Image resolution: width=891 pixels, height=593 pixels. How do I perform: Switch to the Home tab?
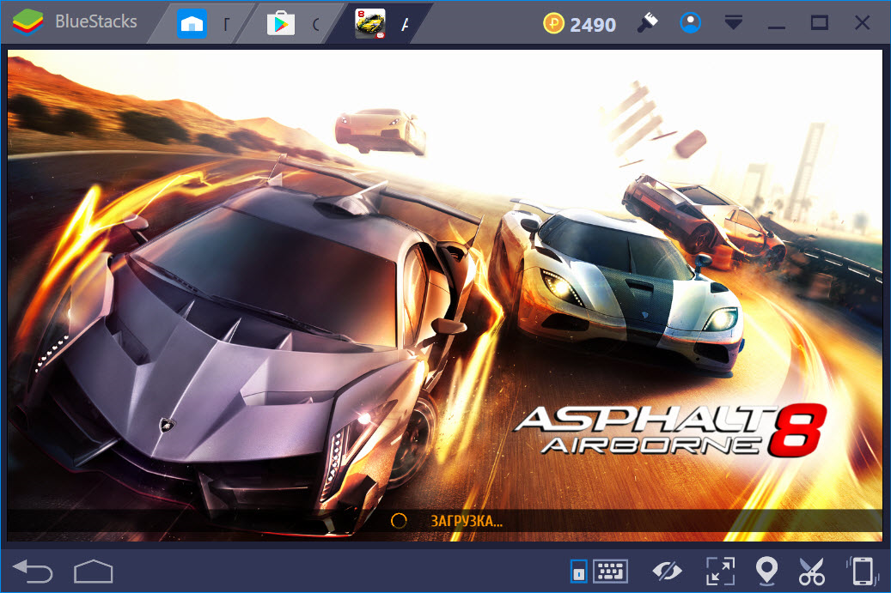pos(192,24)
